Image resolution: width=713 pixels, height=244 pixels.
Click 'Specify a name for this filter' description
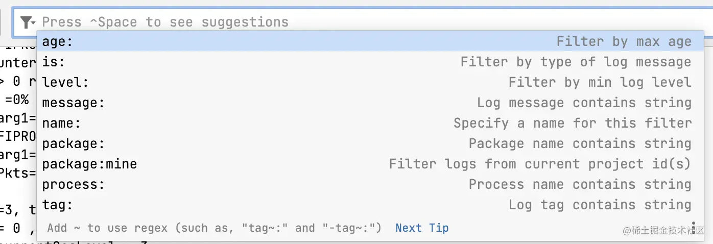(x=573, y=124)
